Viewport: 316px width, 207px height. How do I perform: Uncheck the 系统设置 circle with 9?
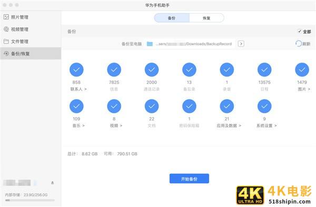tap(264, 106)
